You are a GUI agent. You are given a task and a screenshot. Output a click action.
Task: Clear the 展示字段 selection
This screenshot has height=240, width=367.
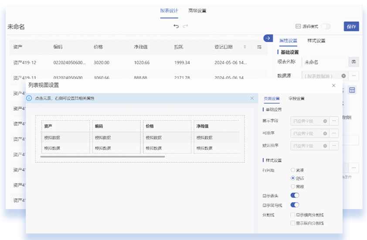[x=325, y=121]
